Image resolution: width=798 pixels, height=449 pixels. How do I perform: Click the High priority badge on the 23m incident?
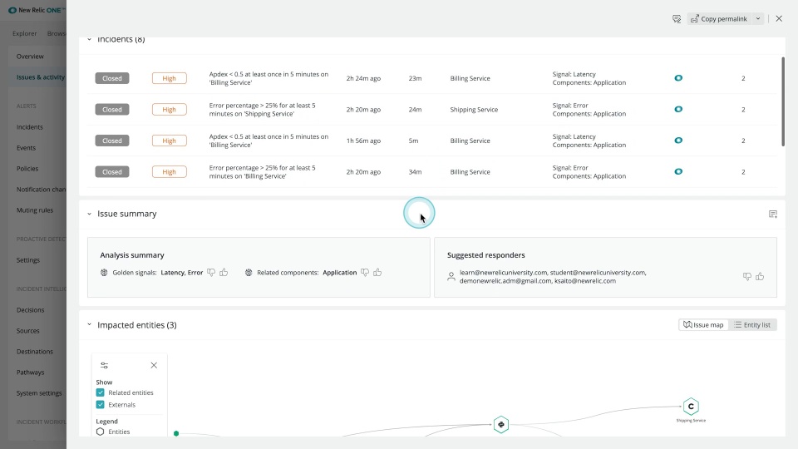(x=169, y=78)
